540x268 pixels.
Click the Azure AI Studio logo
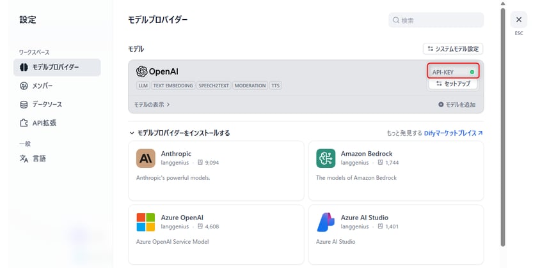pos(326,222)
